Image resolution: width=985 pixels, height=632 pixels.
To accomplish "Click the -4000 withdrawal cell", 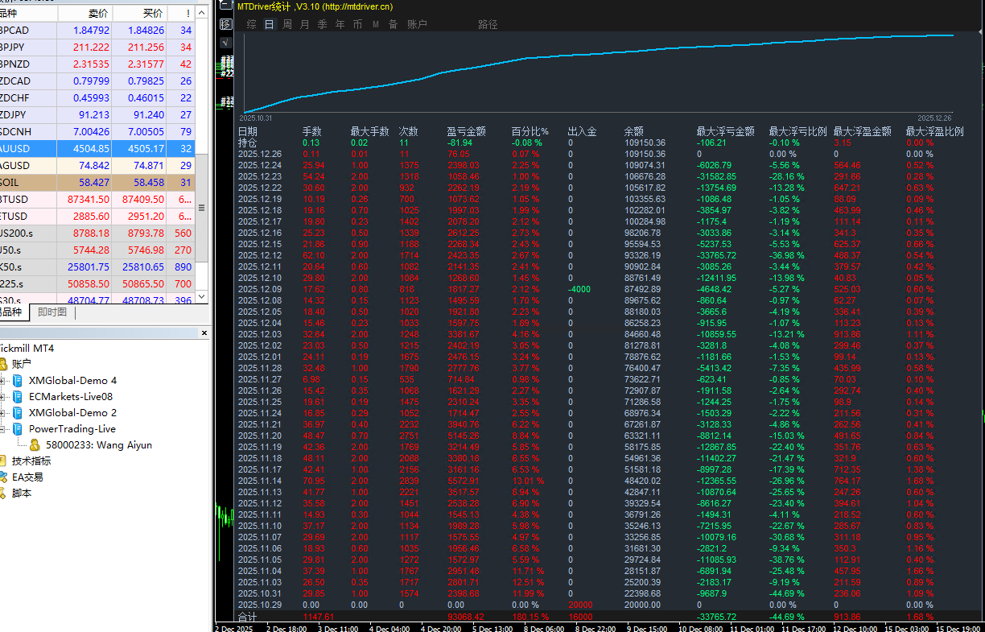I will (x=579, y=289).
